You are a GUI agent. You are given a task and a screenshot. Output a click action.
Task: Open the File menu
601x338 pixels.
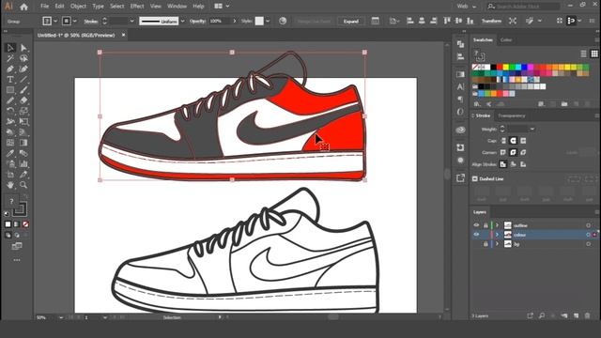click(45, 7)
